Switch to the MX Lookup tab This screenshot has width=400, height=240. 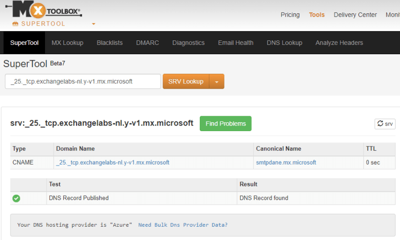pos(67,43)
